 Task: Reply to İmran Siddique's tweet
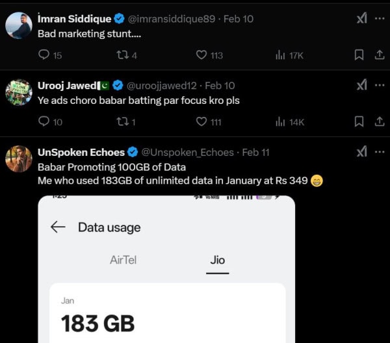[44, 55]
